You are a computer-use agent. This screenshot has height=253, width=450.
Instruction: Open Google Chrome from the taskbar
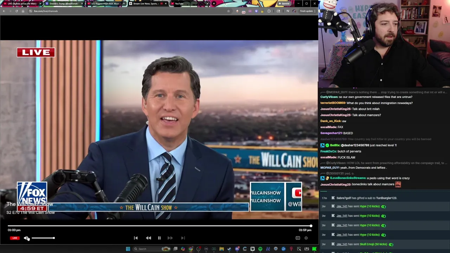coord(191,249)
